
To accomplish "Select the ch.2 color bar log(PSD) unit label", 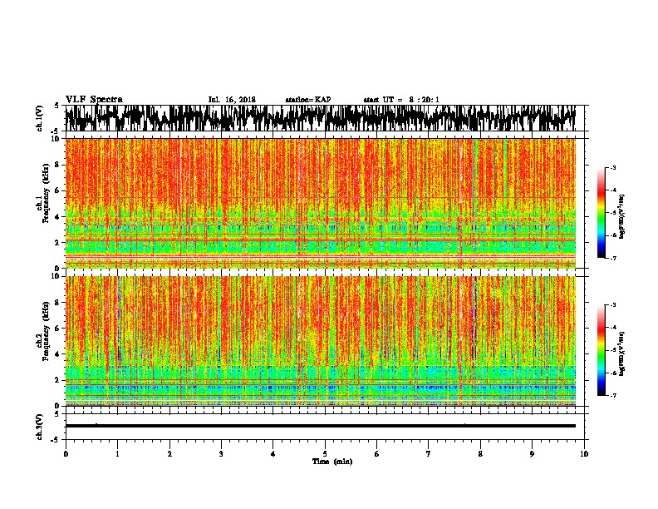I will pos(622,353).
